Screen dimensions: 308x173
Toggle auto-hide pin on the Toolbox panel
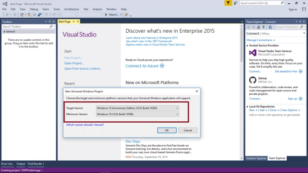pyautogui.click(x=50, y=22)
